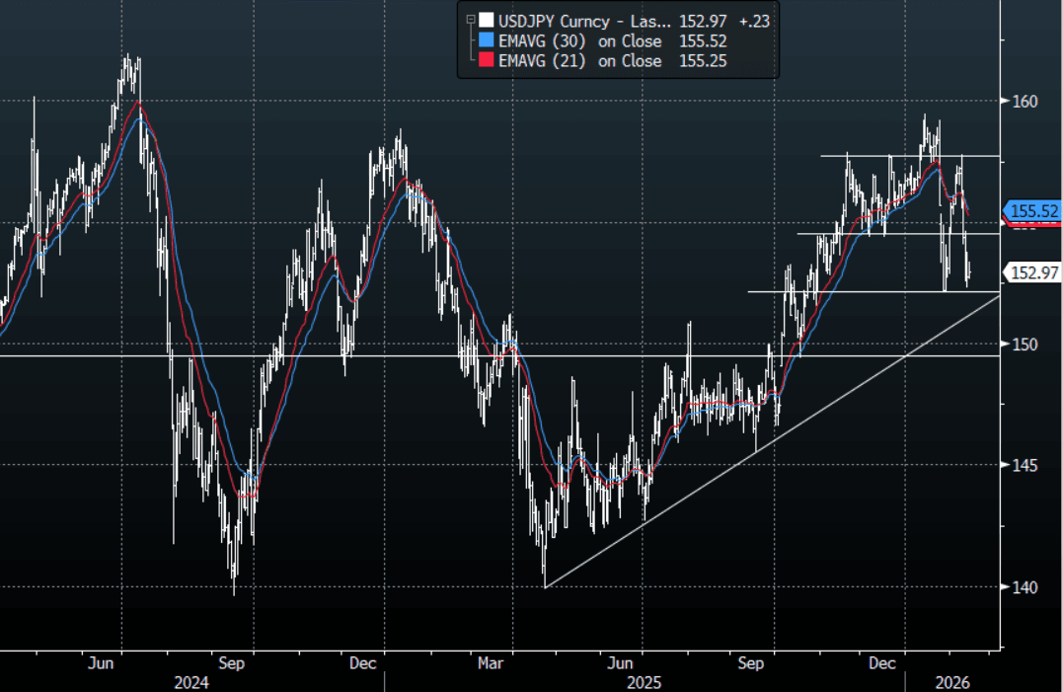
Task: Click the 150 level on the price axis
Action: coord(1025,344)
